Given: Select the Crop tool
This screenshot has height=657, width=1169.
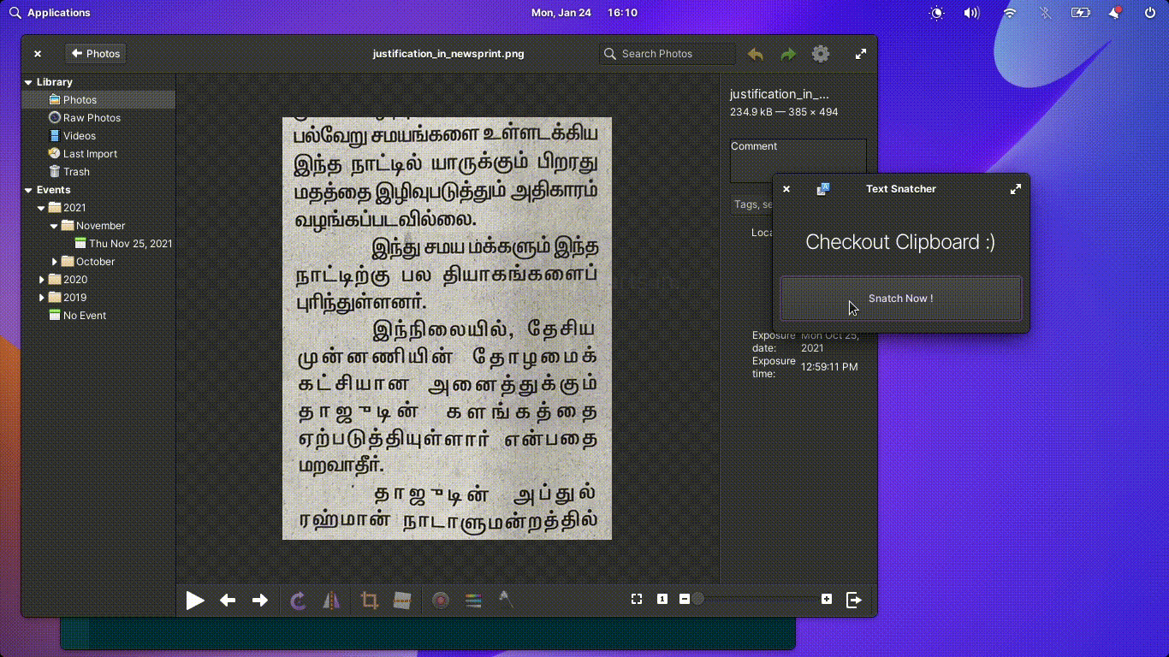Looking at the screenshot, I should (x=369, y=601).
